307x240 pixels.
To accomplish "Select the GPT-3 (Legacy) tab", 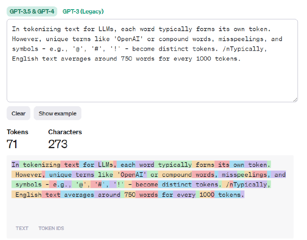I will pyautogui.click(x=83, y=12).
